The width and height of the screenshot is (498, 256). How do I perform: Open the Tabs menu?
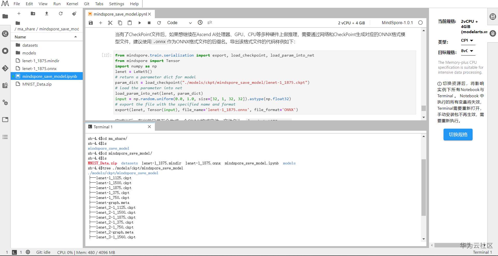pos(99,4)
